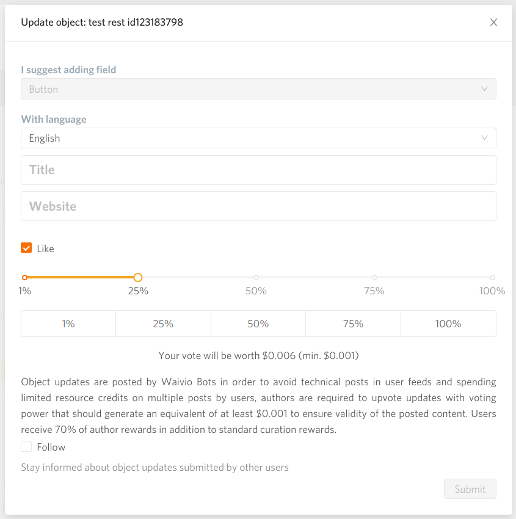Click the disabled Button field dropdown
The image size is (516, 519).
pyautogui.click(x=258, y=89)
